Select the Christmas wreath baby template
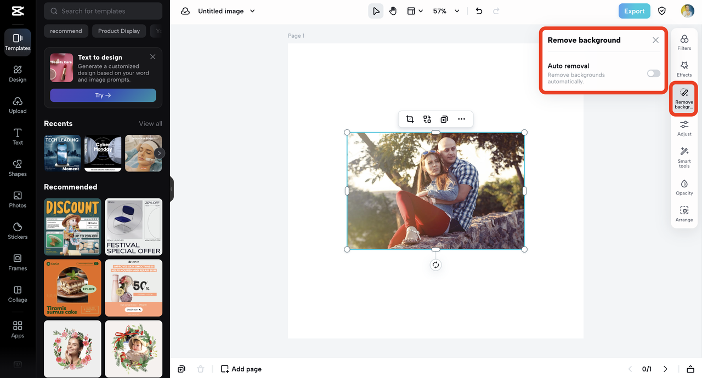Viewport: 702px width, 378px height. pos(134,348)
